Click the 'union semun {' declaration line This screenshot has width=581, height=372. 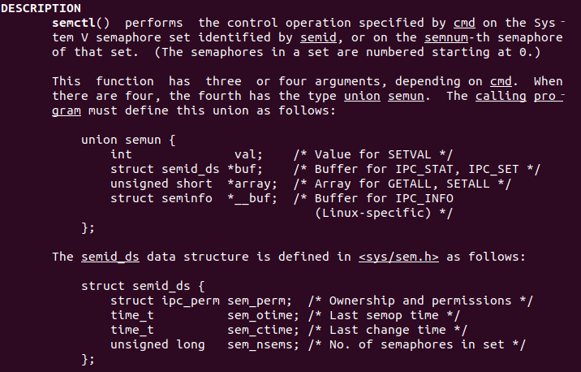pos(128,140)
